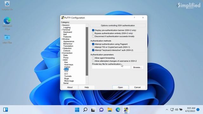Click Browse for private key file
The height and width of the screenshot is (114, 203).
point(137,67)
